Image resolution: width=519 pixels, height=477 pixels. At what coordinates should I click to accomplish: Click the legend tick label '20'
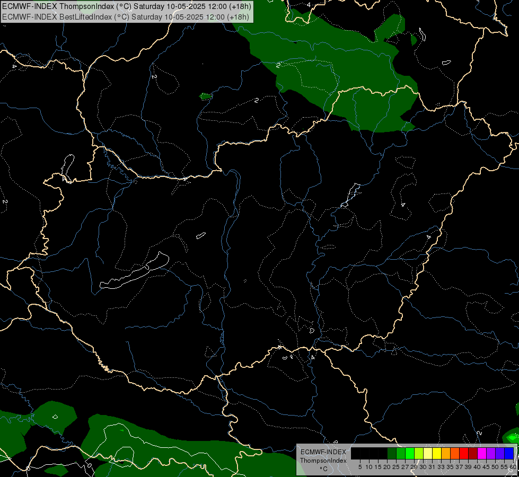pos(387,467)
